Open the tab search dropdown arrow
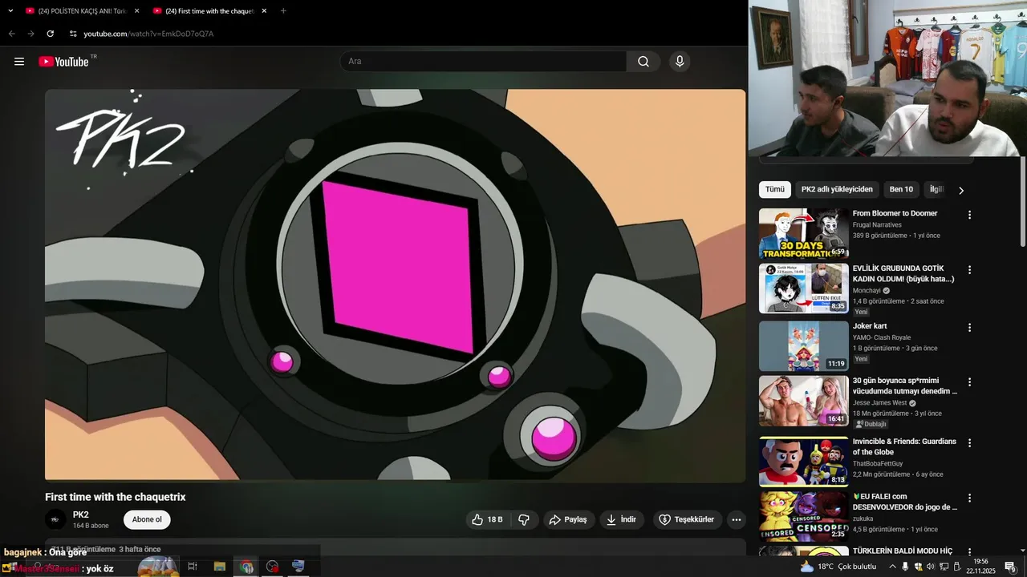 pos(10,10)
